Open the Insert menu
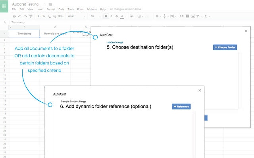 (x=40, y=9)
